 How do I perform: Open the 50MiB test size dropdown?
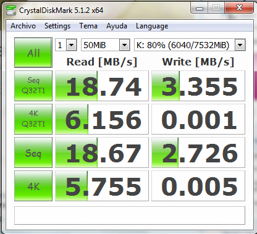tap(106, 44)
